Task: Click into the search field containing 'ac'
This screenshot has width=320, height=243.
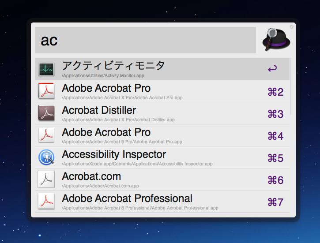Action: coord(146,40)
